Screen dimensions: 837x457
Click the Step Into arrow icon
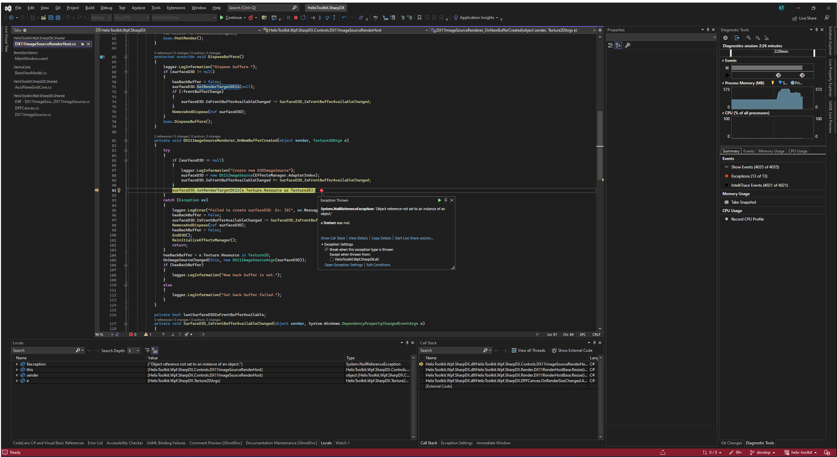pos(320,18)
